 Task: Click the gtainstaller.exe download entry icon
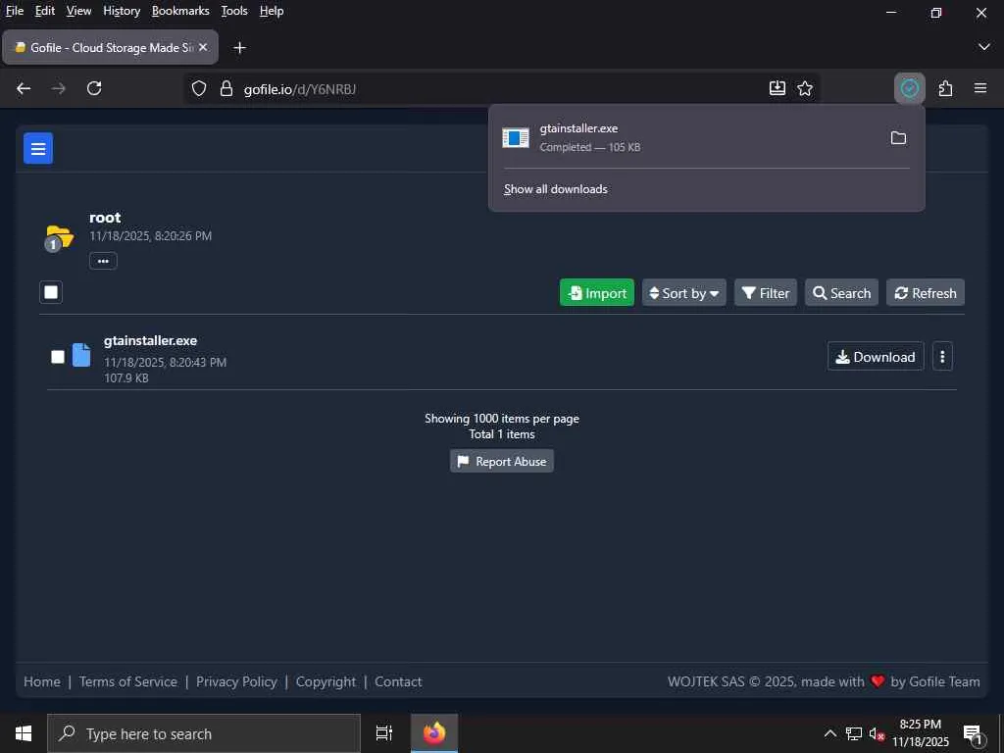pyautogui.click(x=516, y=137)
